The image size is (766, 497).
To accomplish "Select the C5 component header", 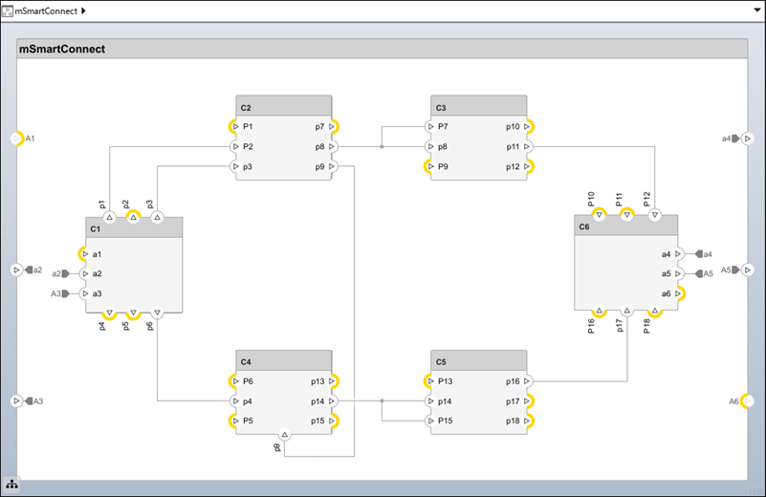I will click(x=478, y=360).
